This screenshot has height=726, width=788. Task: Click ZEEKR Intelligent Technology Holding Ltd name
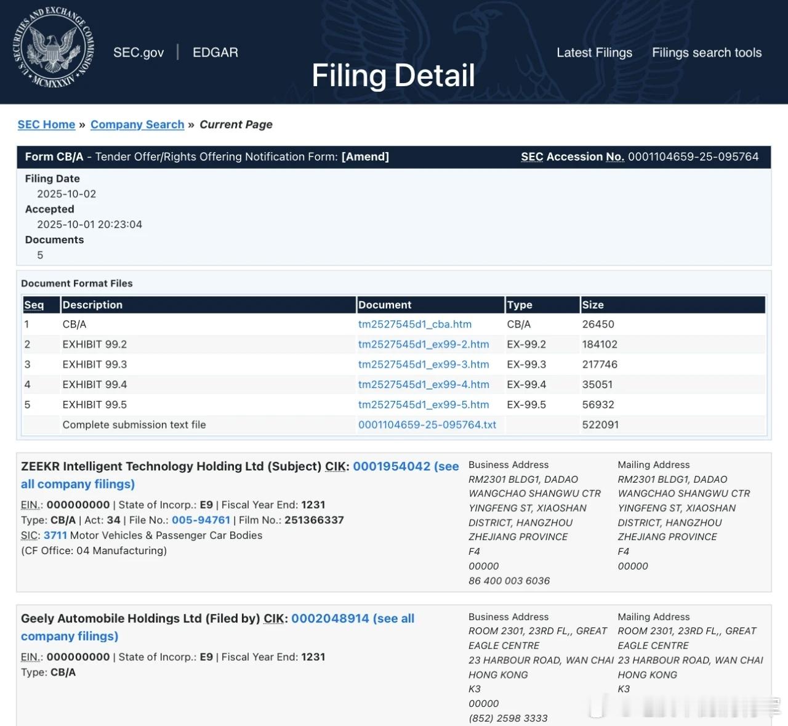pyautogui.click(x=142, y=466)
